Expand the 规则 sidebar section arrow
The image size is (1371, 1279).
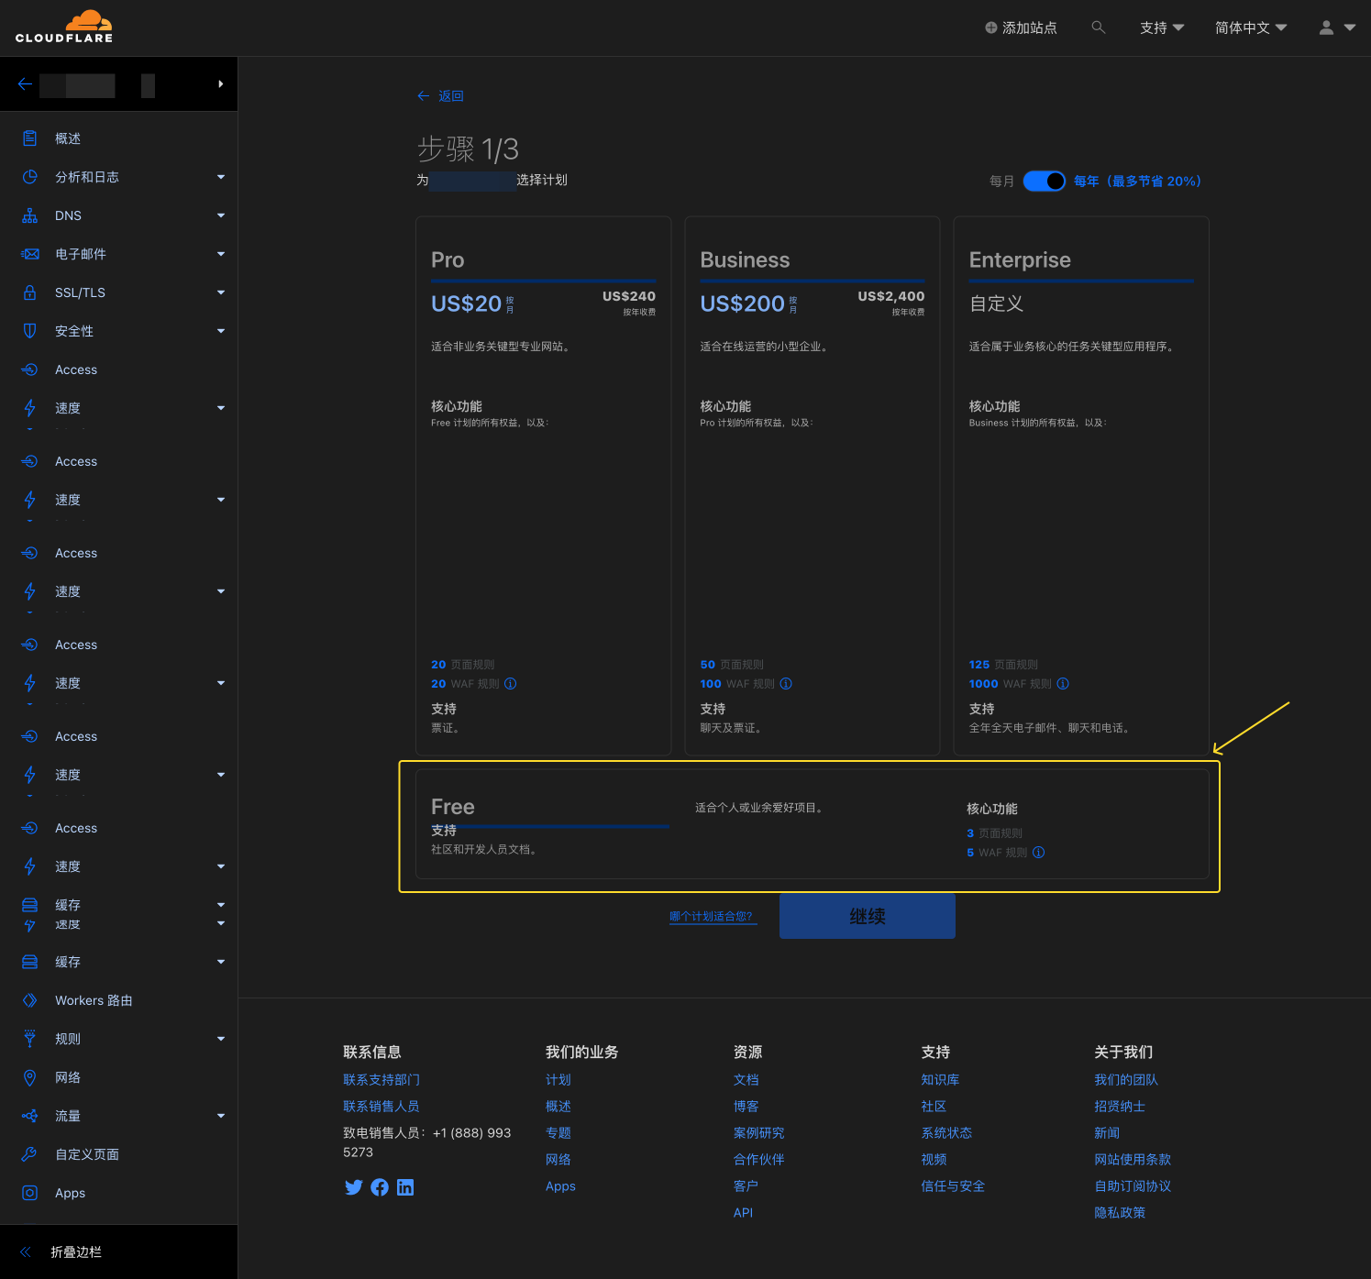pos(221,1039)
